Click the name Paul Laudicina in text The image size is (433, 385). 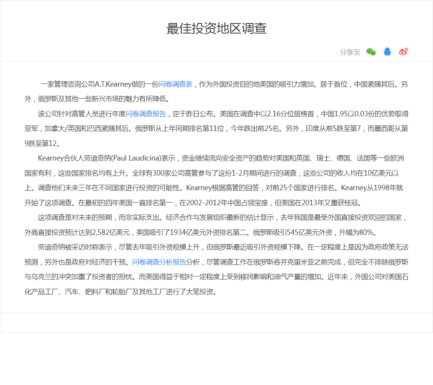(137, 158)
